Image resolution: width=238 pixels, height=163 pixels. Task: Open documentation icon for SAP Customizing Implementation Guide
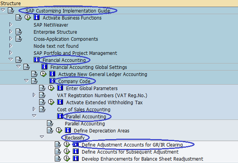tap(11, 11)
